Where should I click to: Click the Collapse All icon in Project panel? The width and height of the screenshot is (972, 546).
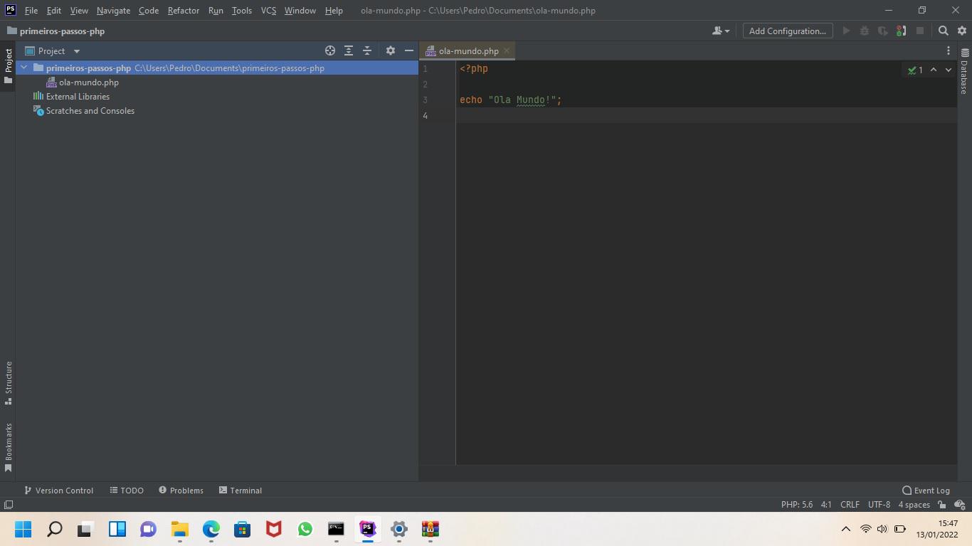coord(367,50)
